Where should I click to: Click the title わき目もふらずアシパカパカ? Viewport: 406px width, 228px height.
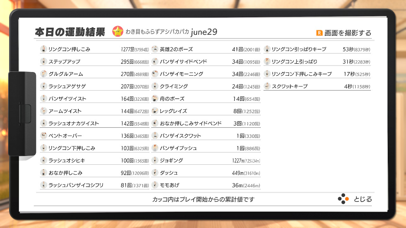click(x=157, y=32)
